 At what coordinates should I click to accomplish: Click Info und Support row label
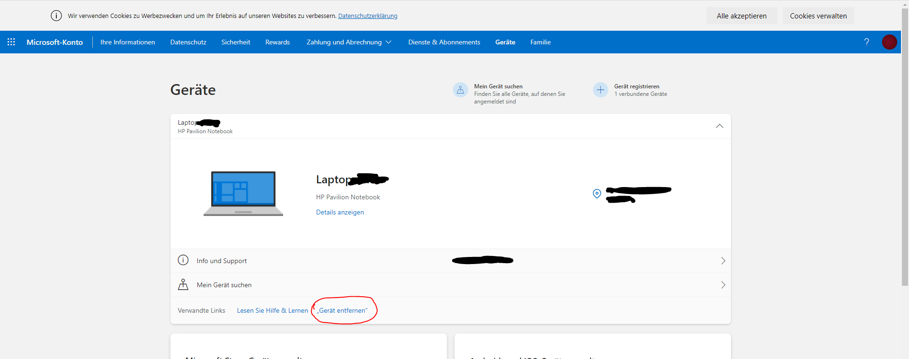pyautogui.click(x=222, y=261)
